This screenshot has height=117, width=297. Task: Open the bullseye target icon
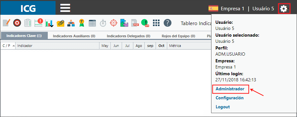17,23
